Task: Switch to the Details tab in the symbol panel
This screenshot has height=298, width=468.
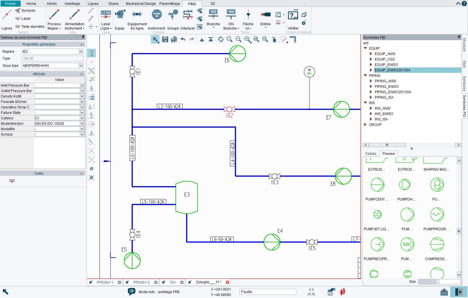Action: pos(370,154)
